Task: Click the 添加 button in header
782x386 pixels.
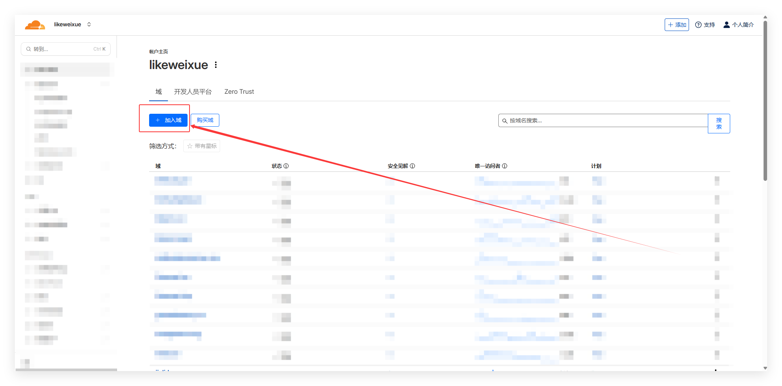Action: [x=676, y=25]
